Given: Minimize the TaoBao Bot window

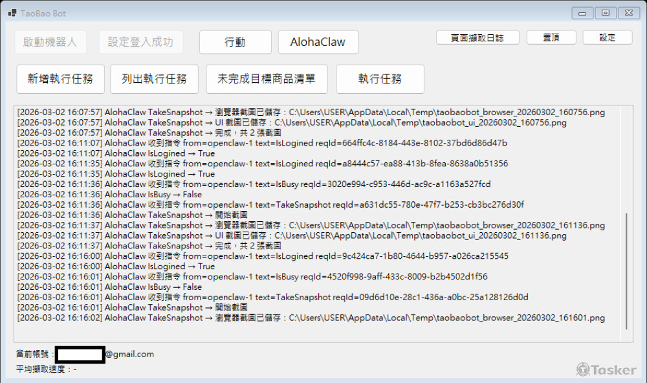Looking at the screenshot, I should tap(582, 13).
